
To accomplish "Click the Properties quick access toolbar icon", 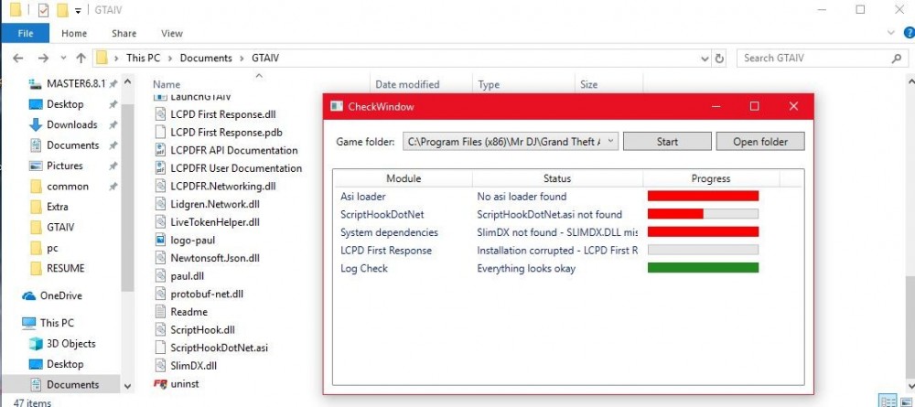I will coord(43,10).
